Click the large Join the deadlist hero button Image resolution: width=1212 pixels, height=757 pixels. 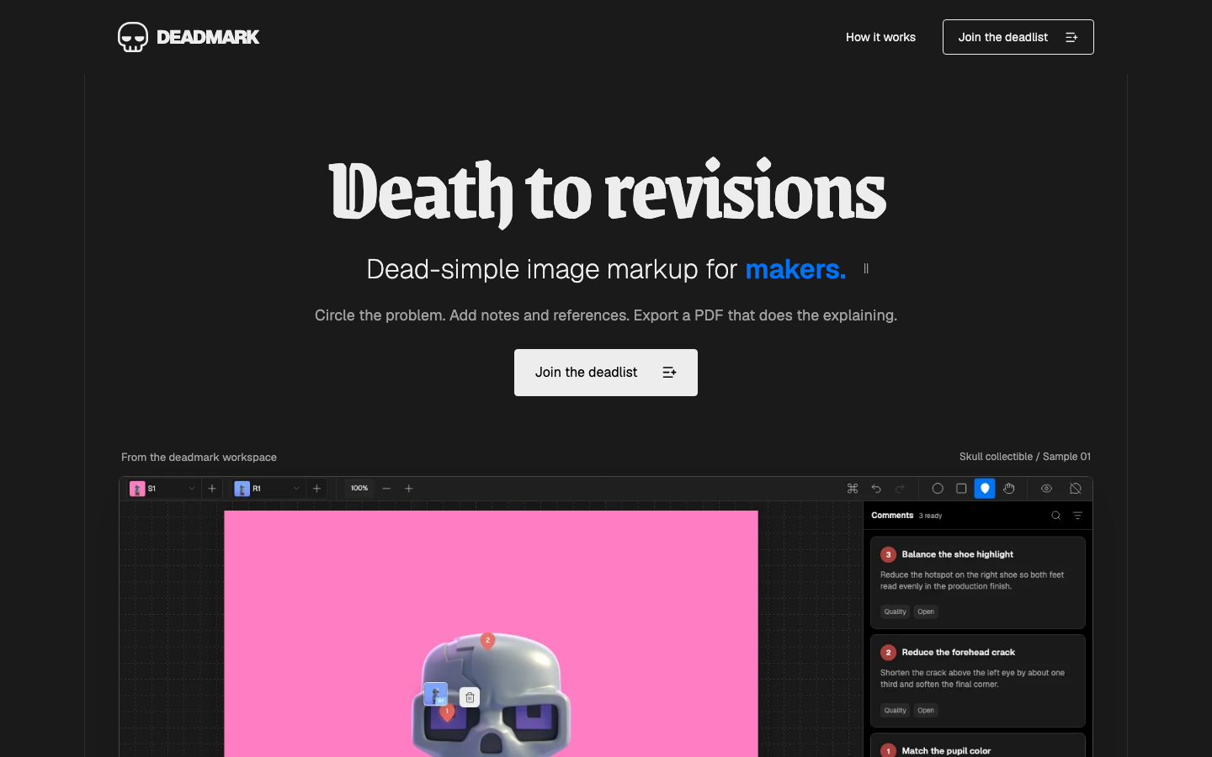pos(606,373)
